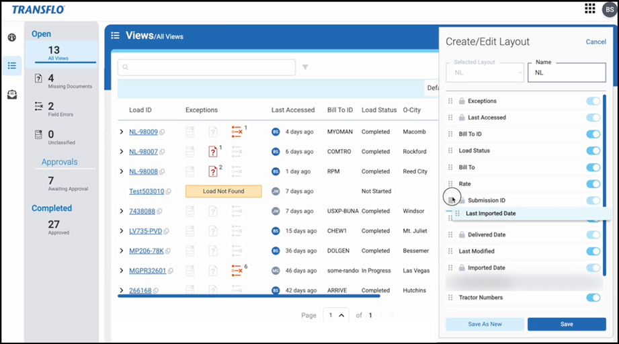Viewport: 619px width, 344px height.
Task: Expand row LV735-PVD
Action: click(122, 230)
